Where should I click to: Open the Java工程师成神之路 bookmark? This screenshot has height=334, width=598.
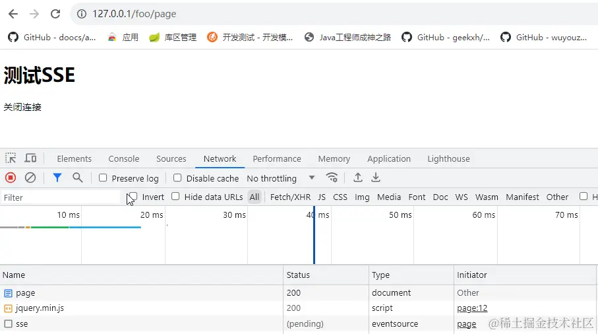[x=348, y=38]
